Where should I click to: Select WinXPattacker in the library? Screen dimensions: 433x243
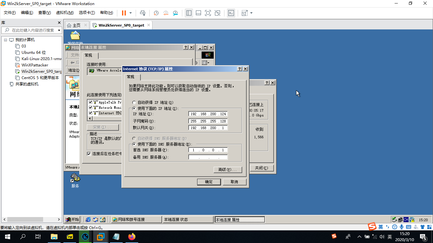coord(35,65)
